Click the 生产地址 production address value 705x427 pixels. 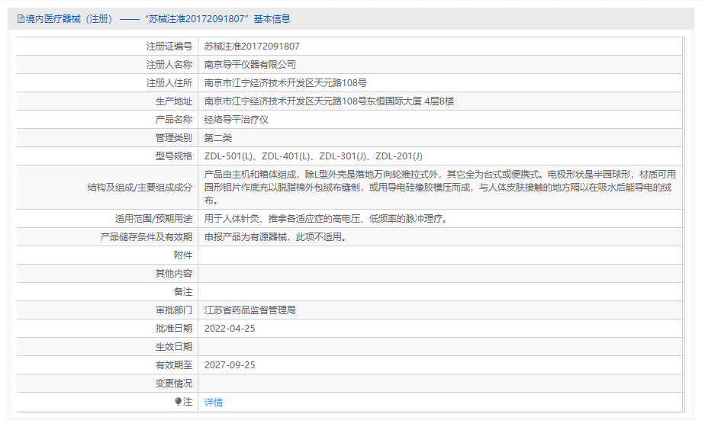[x=329, y=101]
